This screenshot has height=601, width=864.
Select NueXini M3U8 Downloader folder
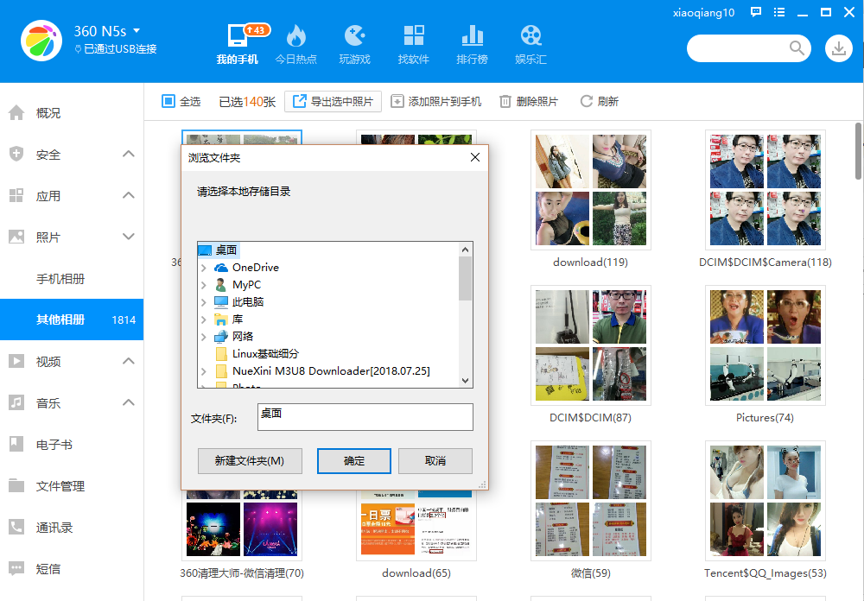(x=331, y=370)
